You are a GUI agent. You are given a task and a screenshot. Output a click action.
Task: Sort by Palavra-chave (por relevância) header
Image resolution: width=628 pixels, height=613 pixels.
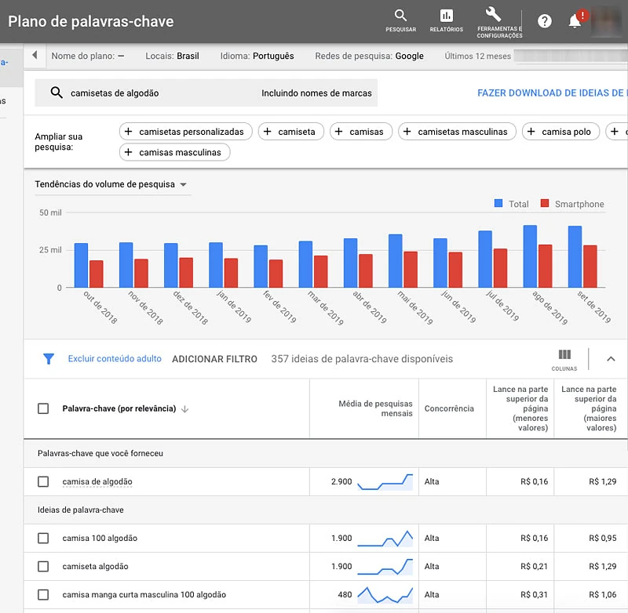(119, 408)
